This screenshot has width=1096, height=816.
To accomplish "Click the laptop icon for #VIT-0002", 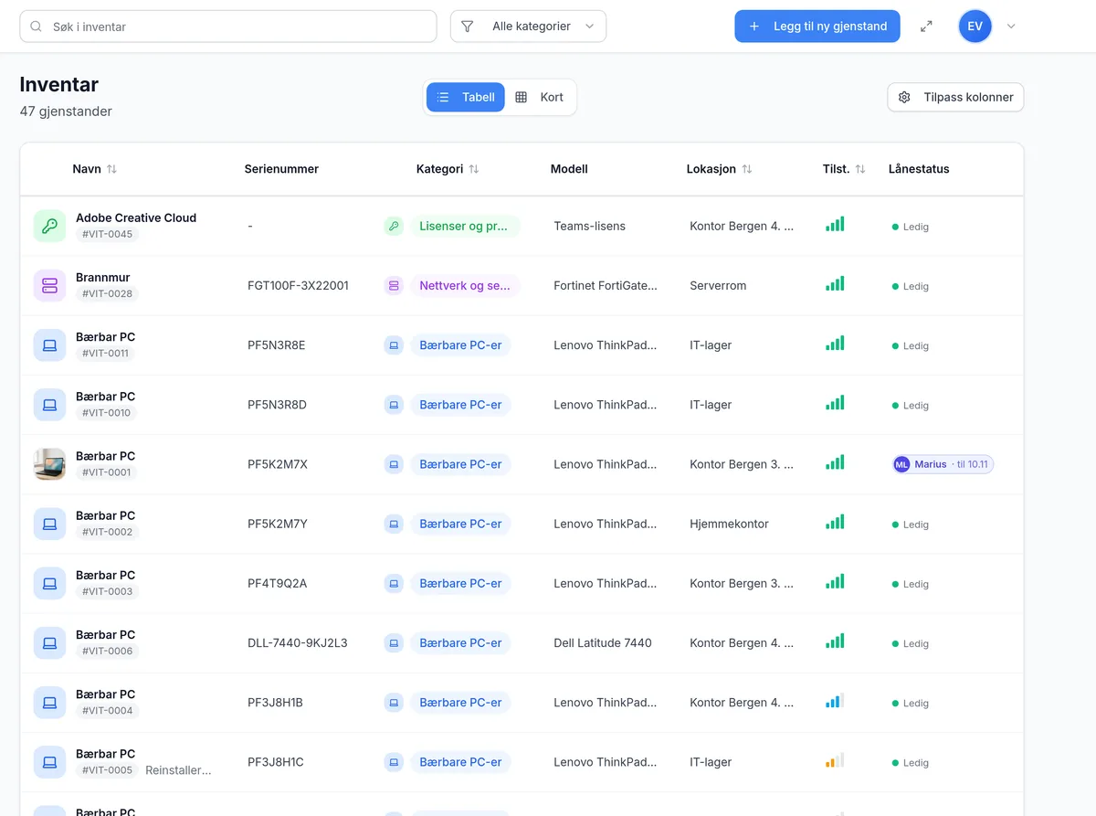I will (x=49, y=524).
